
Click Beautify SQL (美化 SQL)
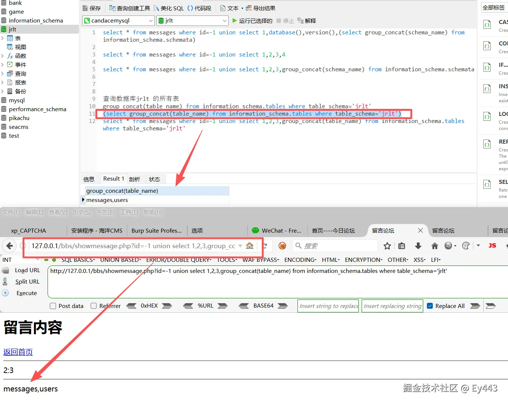pyautogui.click(x=168, y=8)
